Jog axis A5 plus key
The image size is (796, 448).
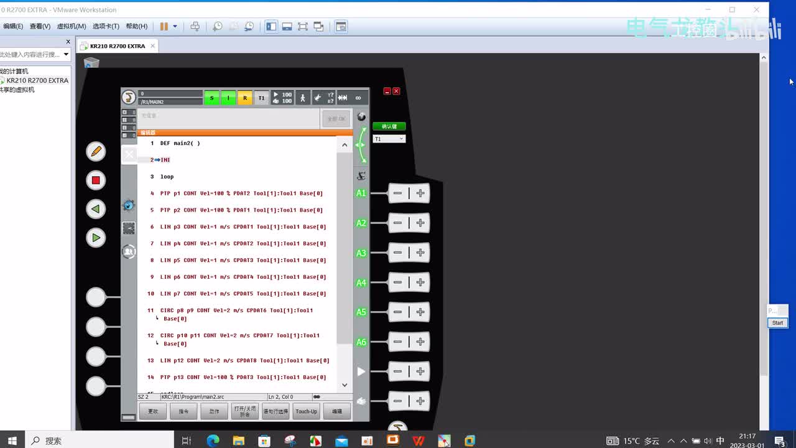point(420,312)
